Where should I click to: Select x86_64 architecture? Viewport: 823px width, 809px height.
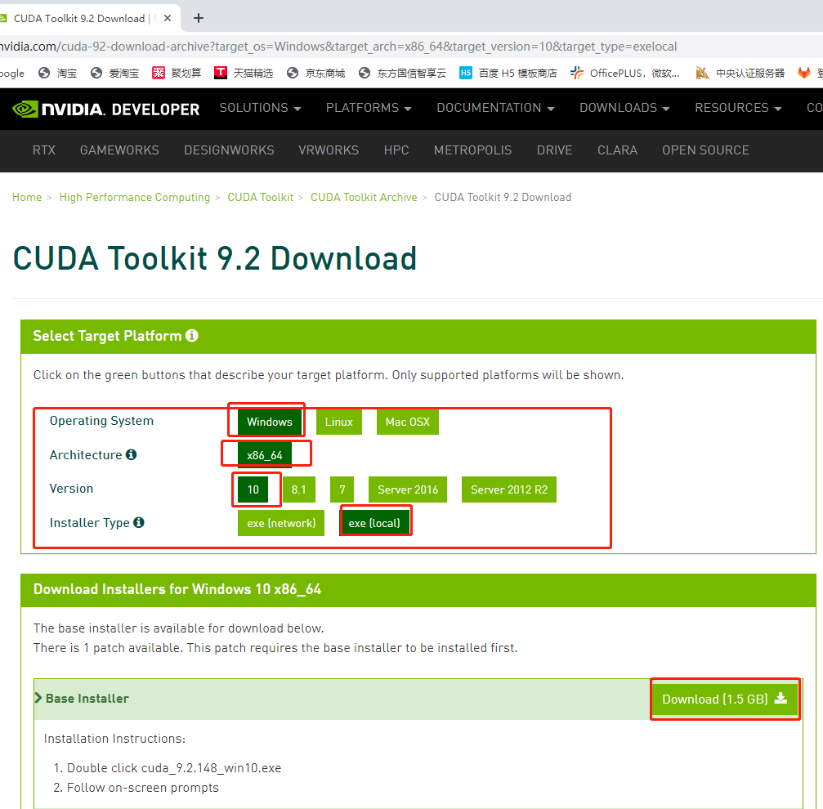(x=265, y=455)
